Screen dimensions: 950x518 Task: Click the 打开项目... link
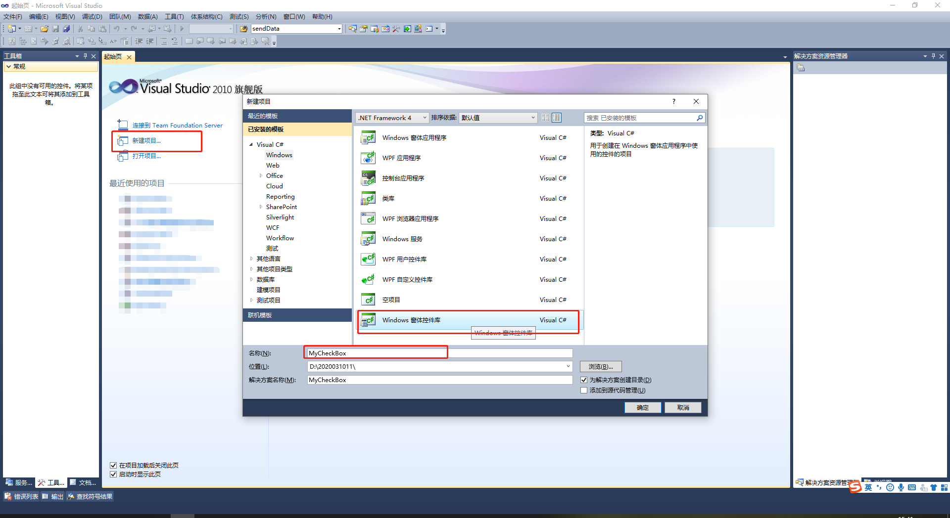(x=146, y=156)
